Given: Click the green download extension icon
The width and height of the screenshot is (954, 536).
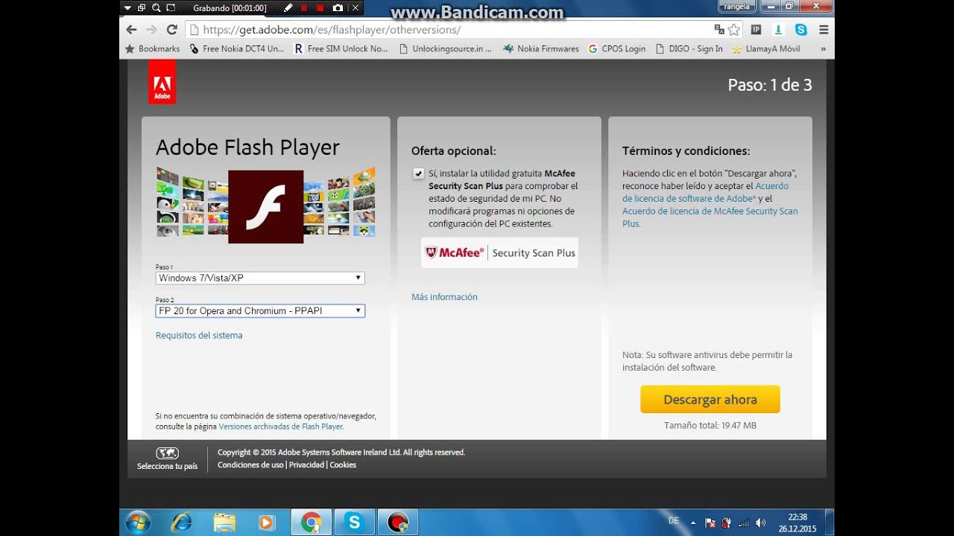Looking at the screenshot, I should tap(778, 30).
